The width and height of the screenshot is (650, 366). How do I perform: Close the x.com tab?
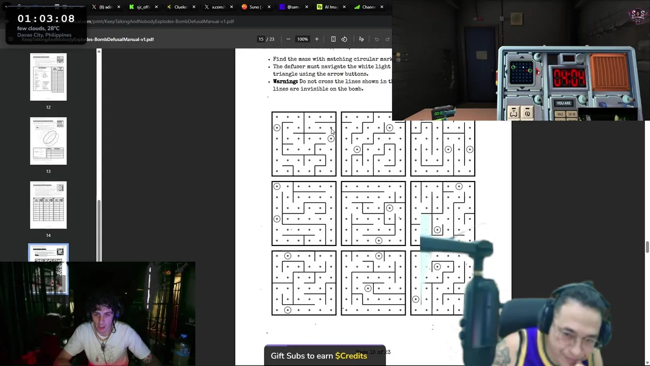coord(232,7)
